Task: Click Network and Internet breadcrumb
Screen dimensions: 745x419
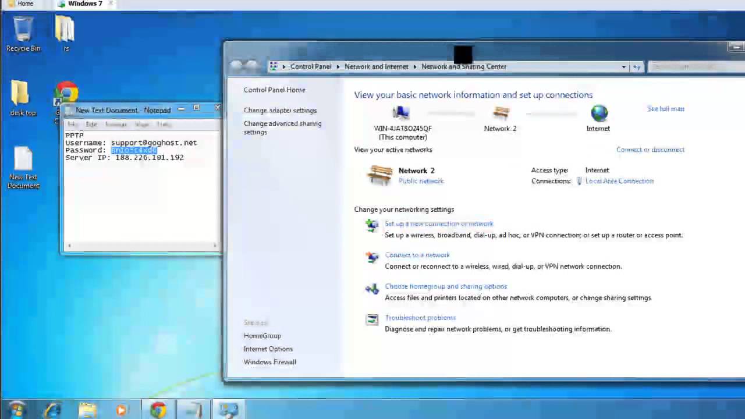Action: pyautogui.click(x=376, y=67)
